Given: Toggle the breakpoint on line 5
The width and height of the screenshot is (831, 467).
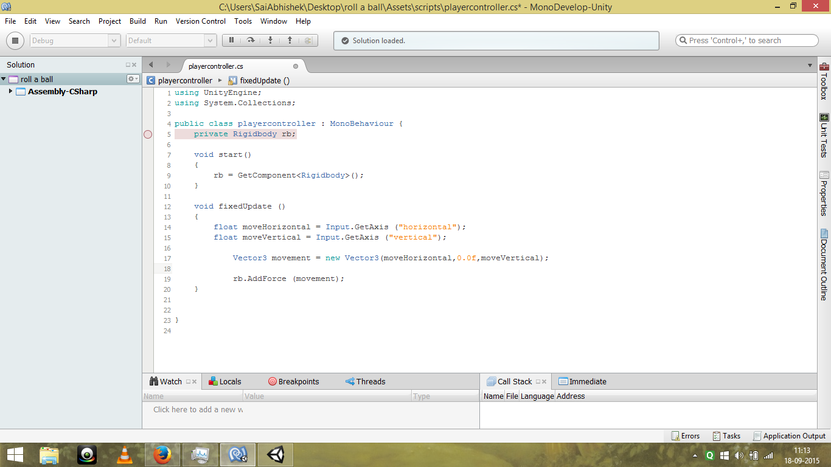Looking at the screenshot, I should [x=148, y=134].
